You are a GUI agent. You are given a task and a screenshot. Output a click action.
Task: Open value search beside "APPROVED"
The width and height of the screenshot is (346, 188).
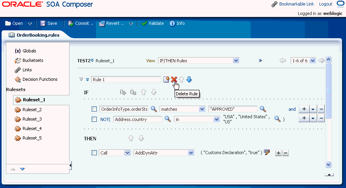(x=263, y=109)
